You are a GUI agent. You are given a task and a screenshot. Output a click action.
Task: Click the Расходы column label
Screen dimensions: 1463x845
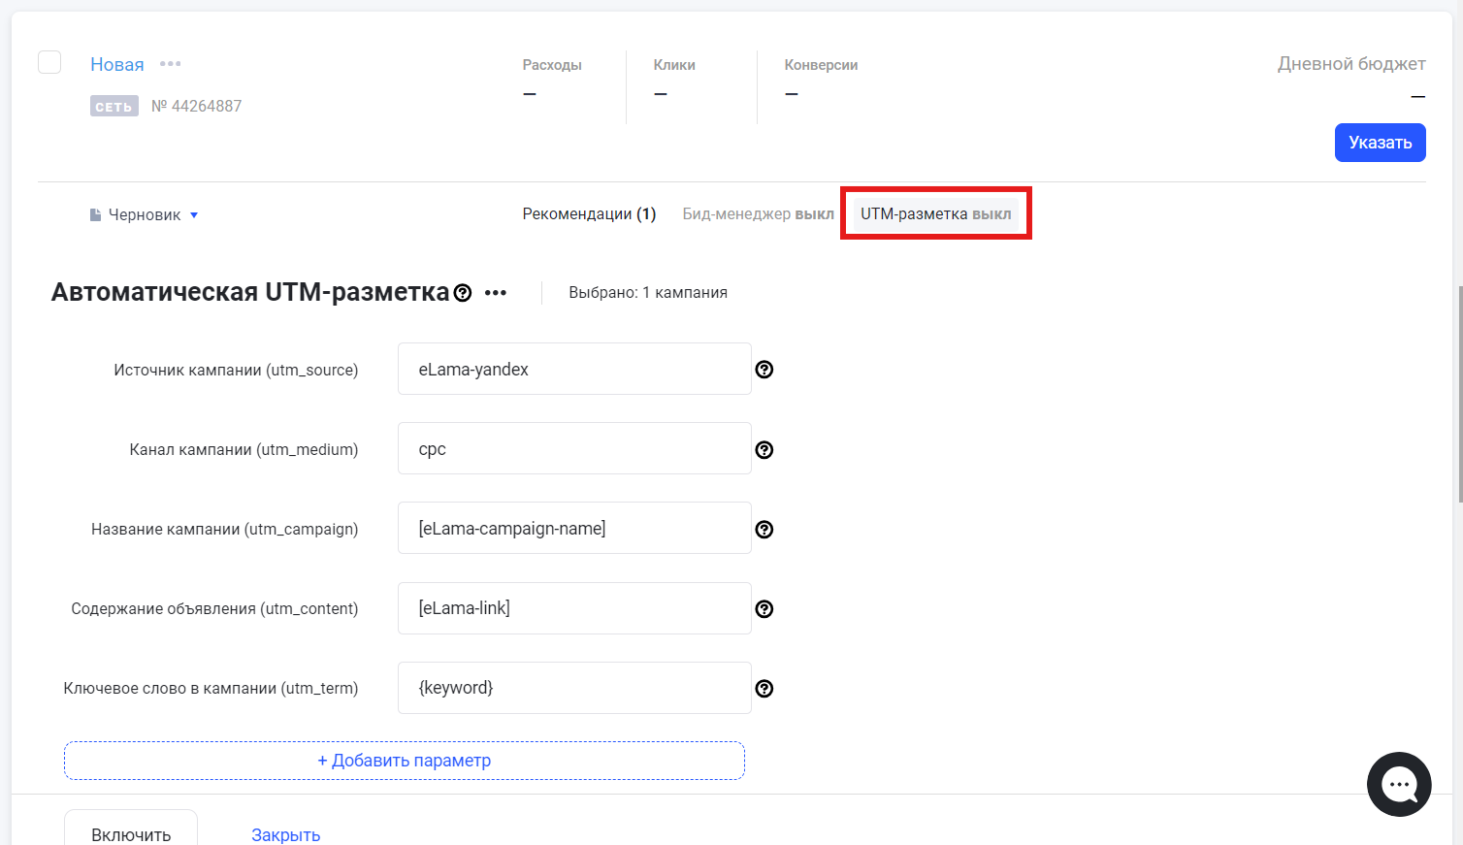point(552,65)
